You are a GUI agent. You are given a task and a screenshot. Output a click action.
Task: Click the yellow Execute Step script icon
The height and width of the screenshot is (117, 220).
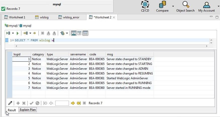[26, 33]
